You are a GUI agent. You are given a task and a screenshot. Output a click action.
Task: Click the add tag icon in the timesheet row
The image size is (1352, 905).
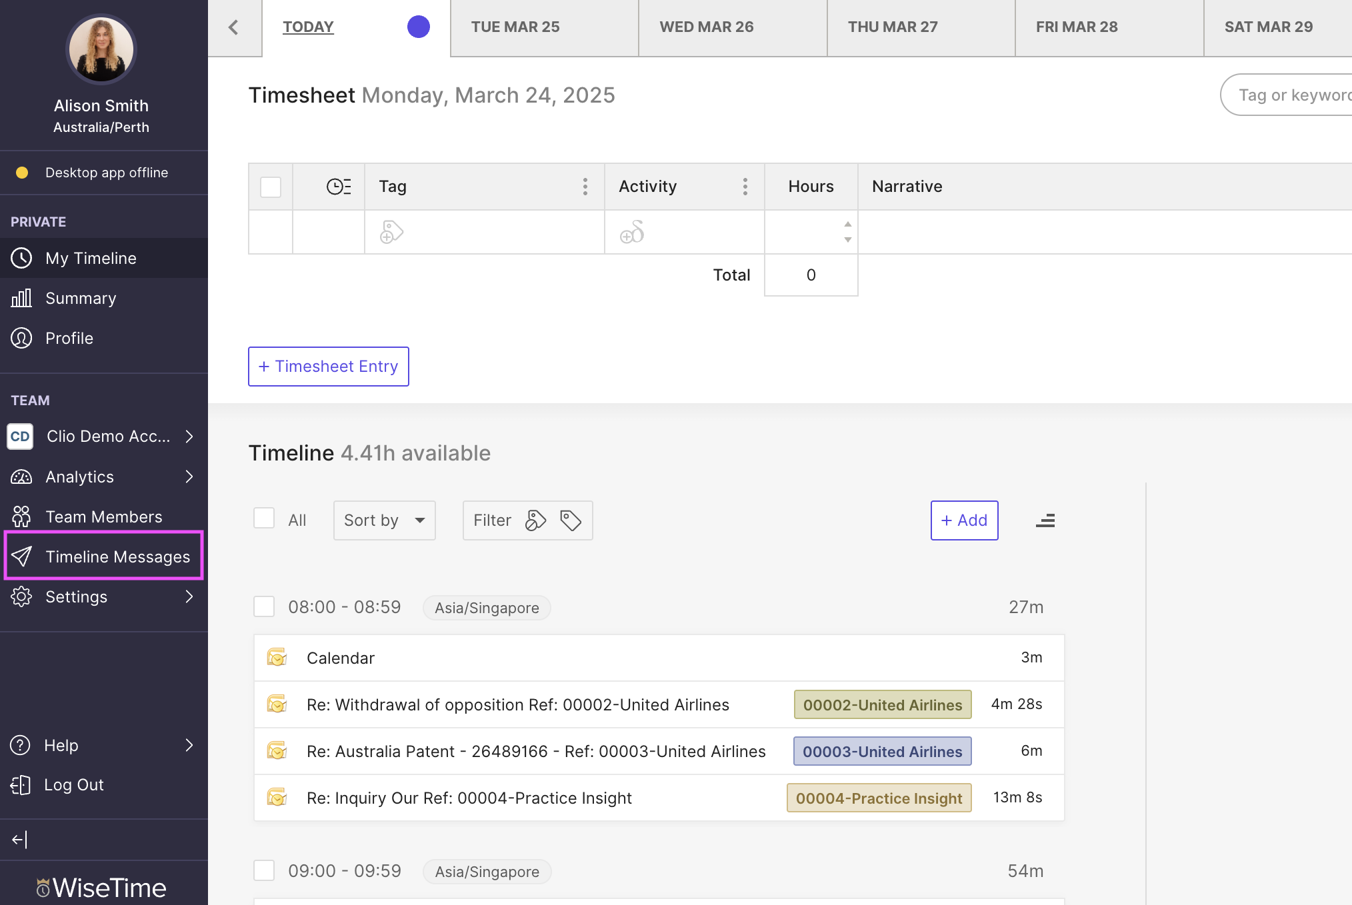click(x=391, y=232)
